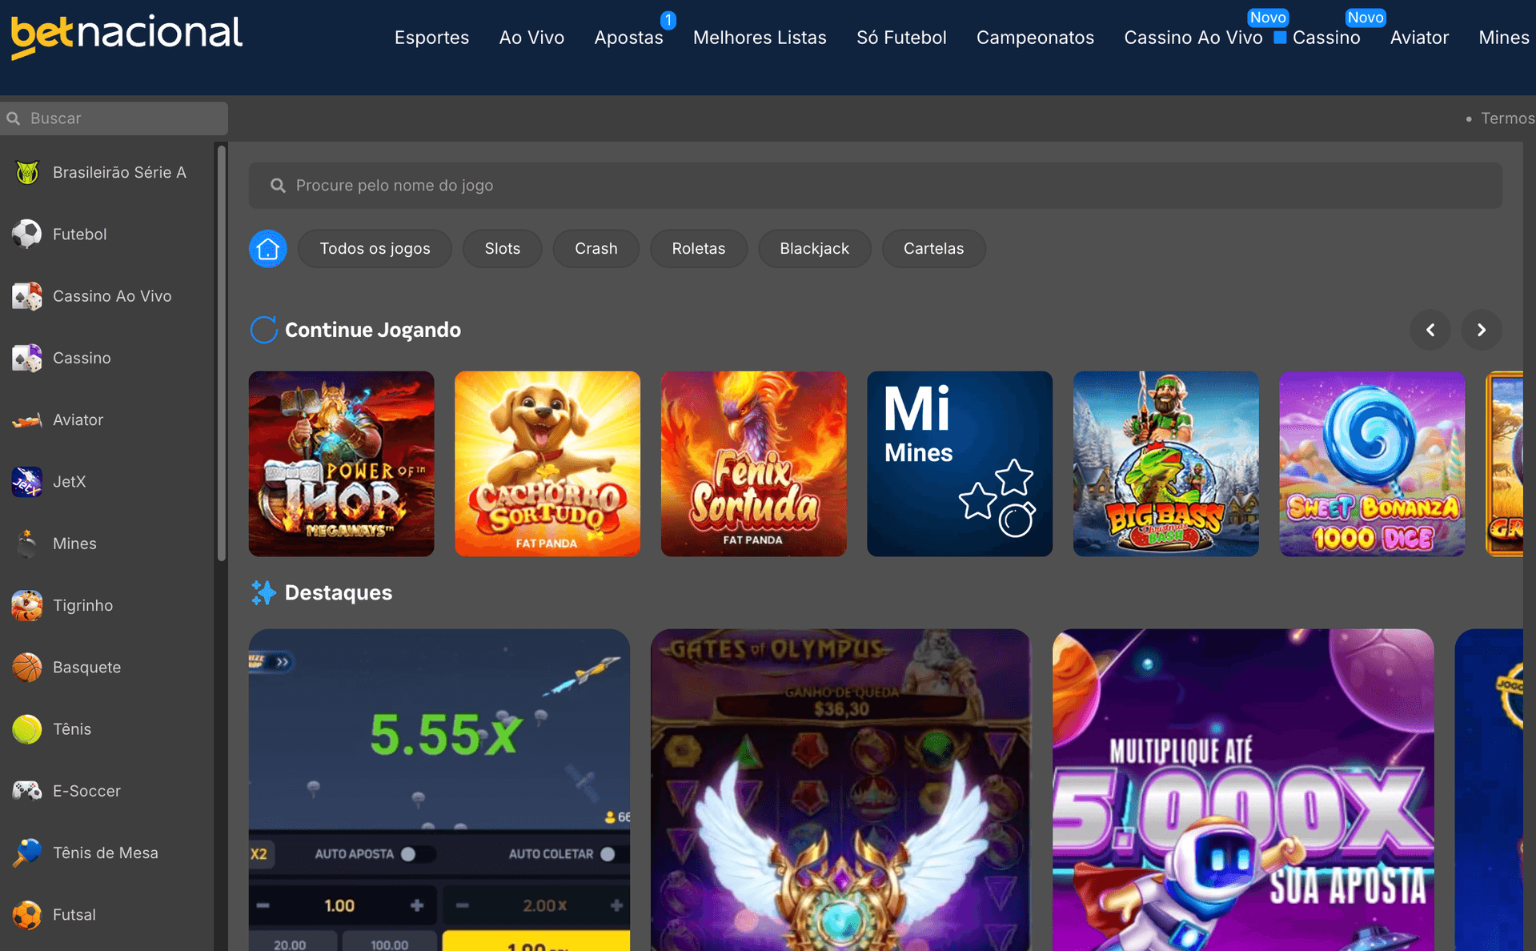The height and width of the screenshot is (951, 1536).
Task: Click the Brasileirão Série A sidebar icon
Action: click(x=27, y=172)
